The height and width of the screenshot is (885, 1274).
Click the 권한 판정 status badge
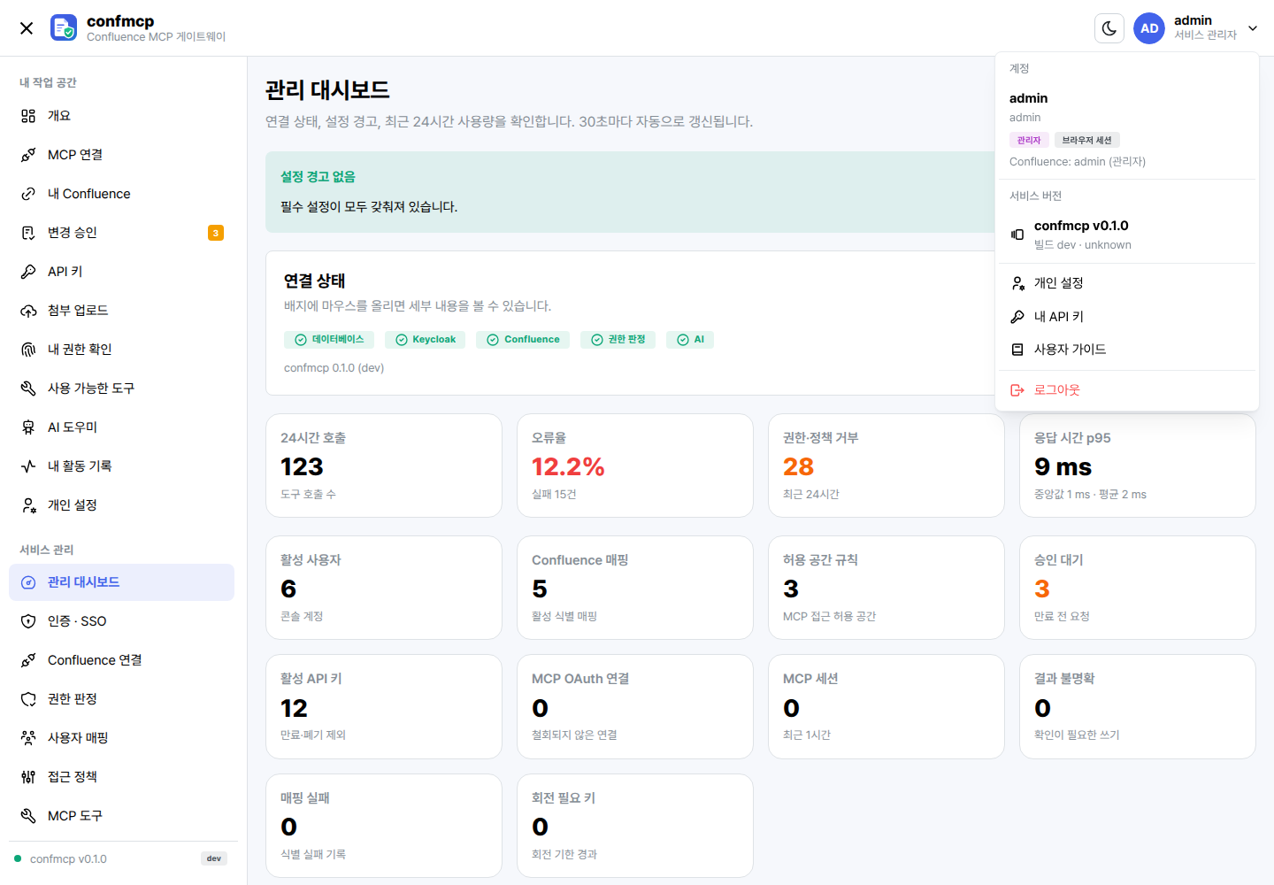618,340
